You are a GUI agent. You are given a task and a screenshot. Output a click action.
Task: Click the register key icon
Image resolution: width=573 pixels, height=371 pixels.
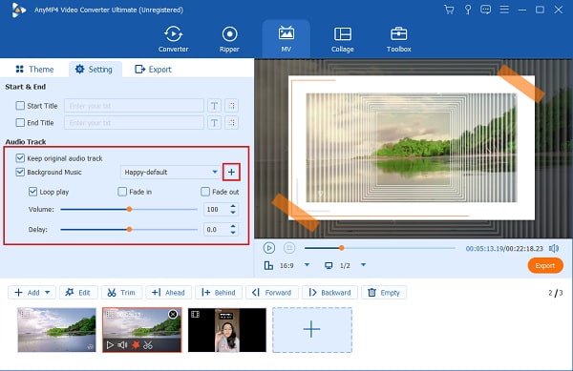(x=468, y=10)
